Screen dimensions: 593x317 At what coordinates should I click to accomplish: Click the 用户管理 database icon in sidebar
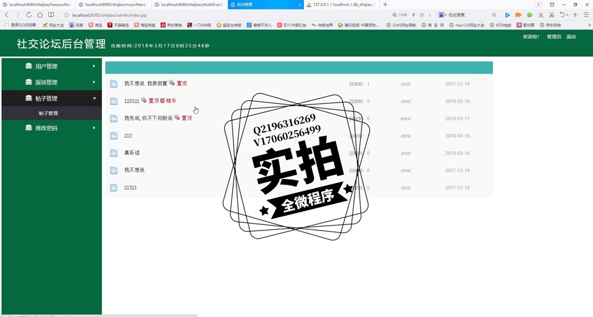[x=28, y=66]
